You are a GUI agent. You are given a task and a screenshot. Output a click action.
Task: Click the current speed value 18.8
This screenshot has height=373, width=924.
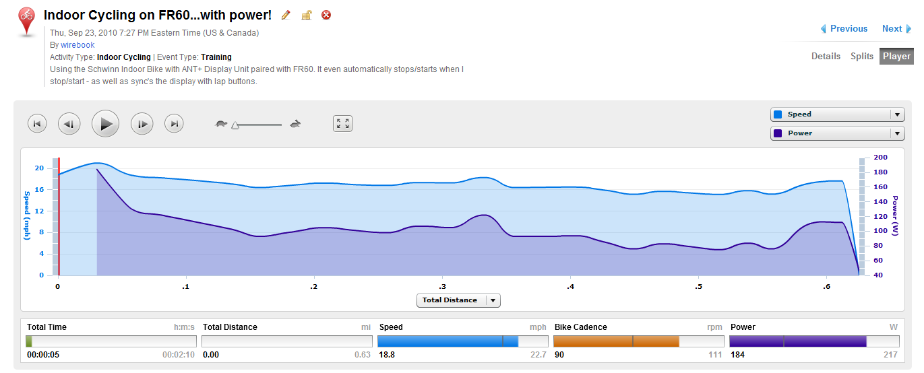(387, 355)
